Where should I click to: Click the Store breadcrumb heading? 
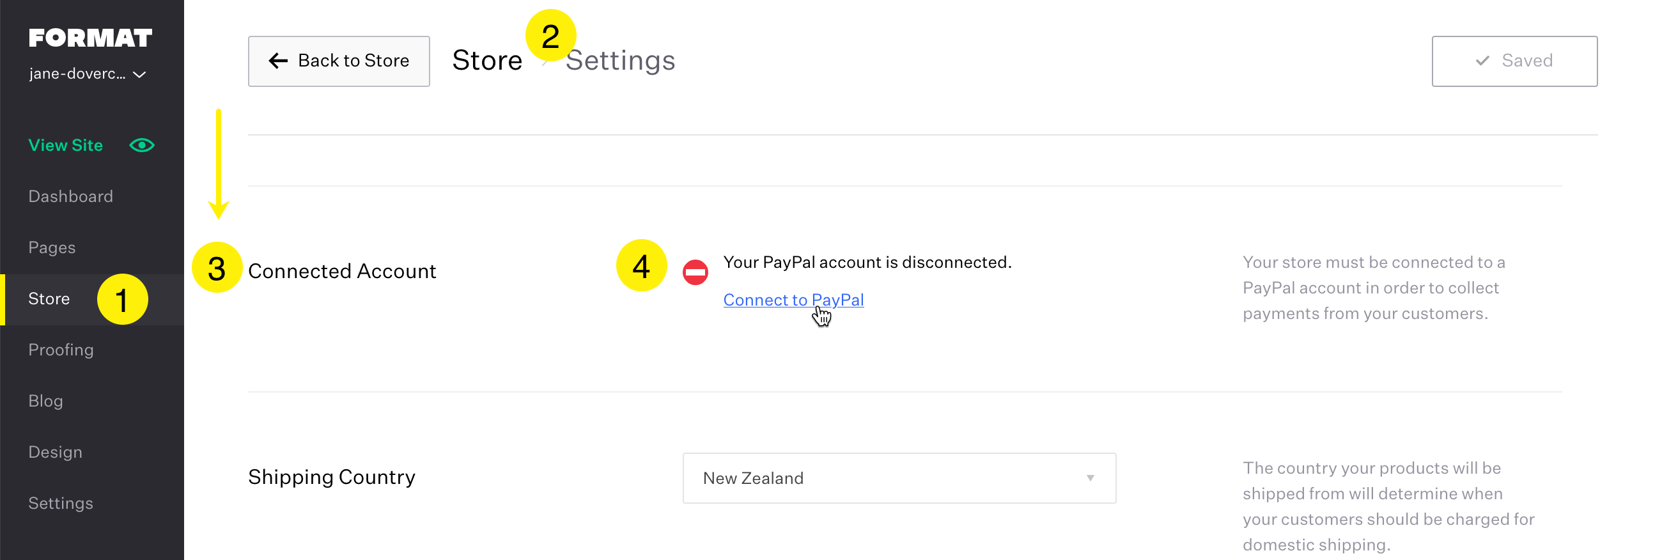click(486, 61)
